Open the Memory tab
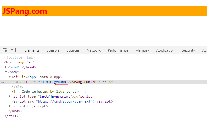Viewport: 207px width, 123px height. click(142, 50)
